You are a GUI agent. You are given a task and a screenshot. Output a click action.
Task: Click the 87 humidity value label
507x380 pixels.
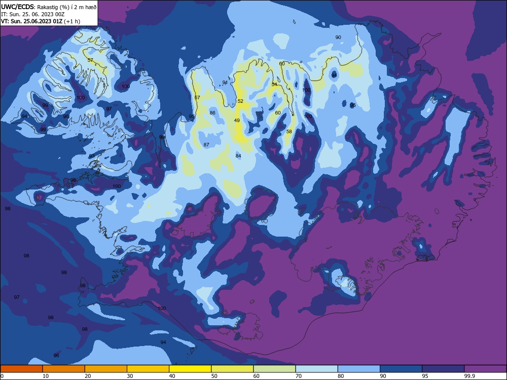[x=206, y=145]
